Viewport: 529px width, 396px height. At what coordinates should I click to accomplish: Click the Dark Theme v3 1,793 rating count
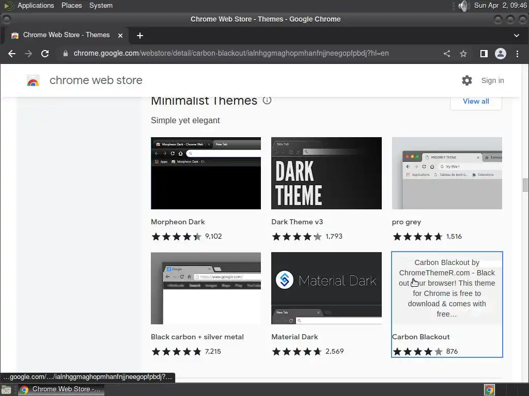[x=334, y=236]
